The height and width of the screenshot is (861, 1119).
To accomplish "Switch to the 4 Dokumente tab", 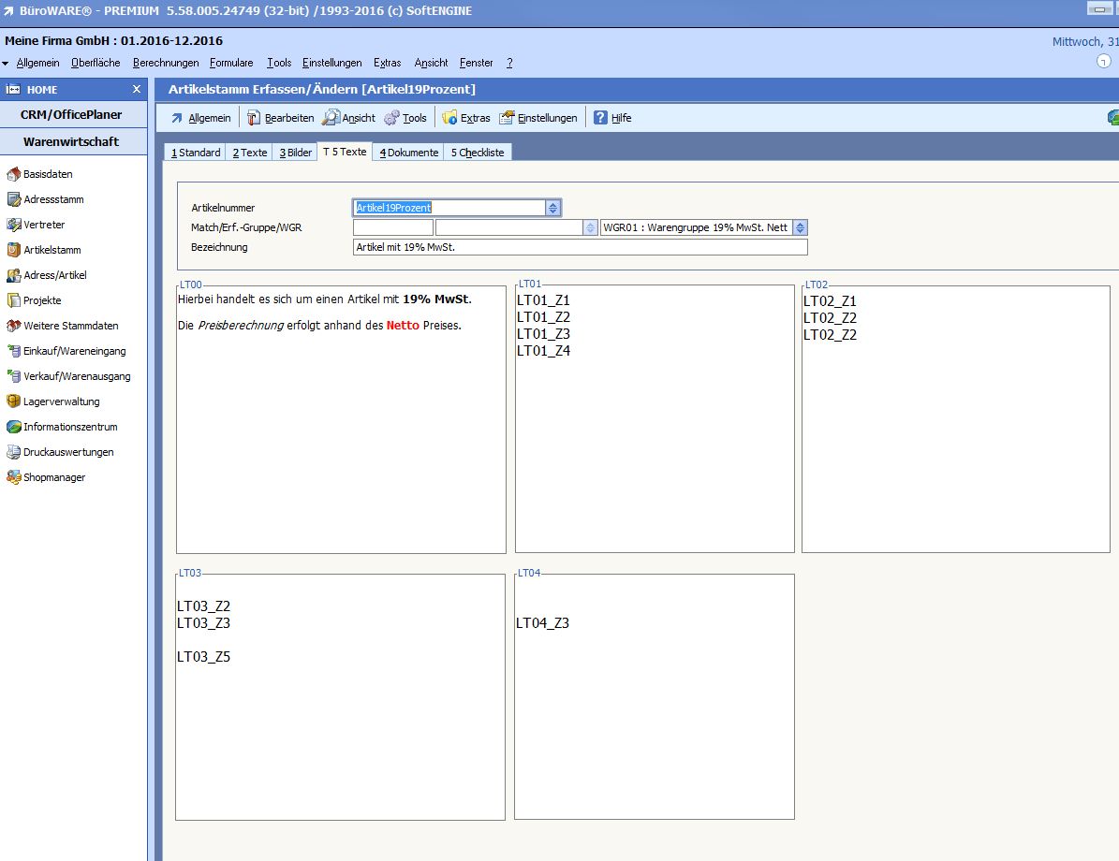I will click(x=408, y=153).
